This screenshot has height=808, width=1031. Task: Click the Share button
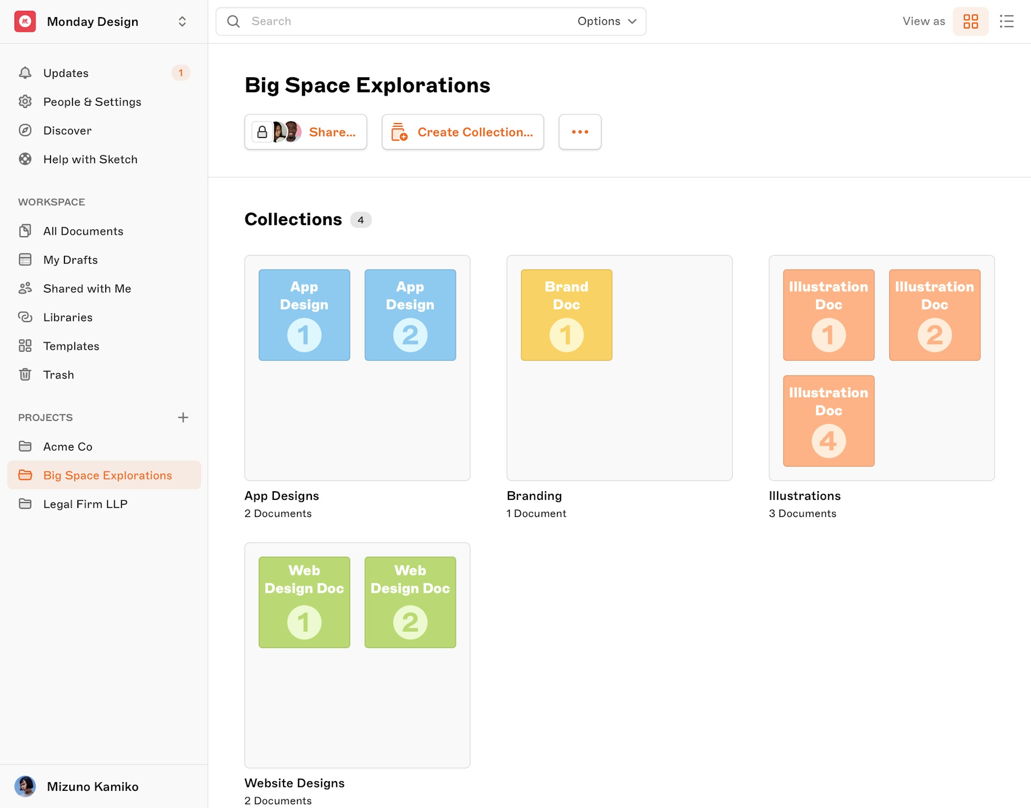point(306,132)
